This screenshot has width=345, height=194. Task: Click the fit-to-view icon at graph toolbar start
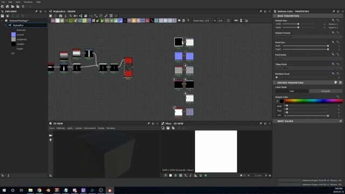pos(50,16)
